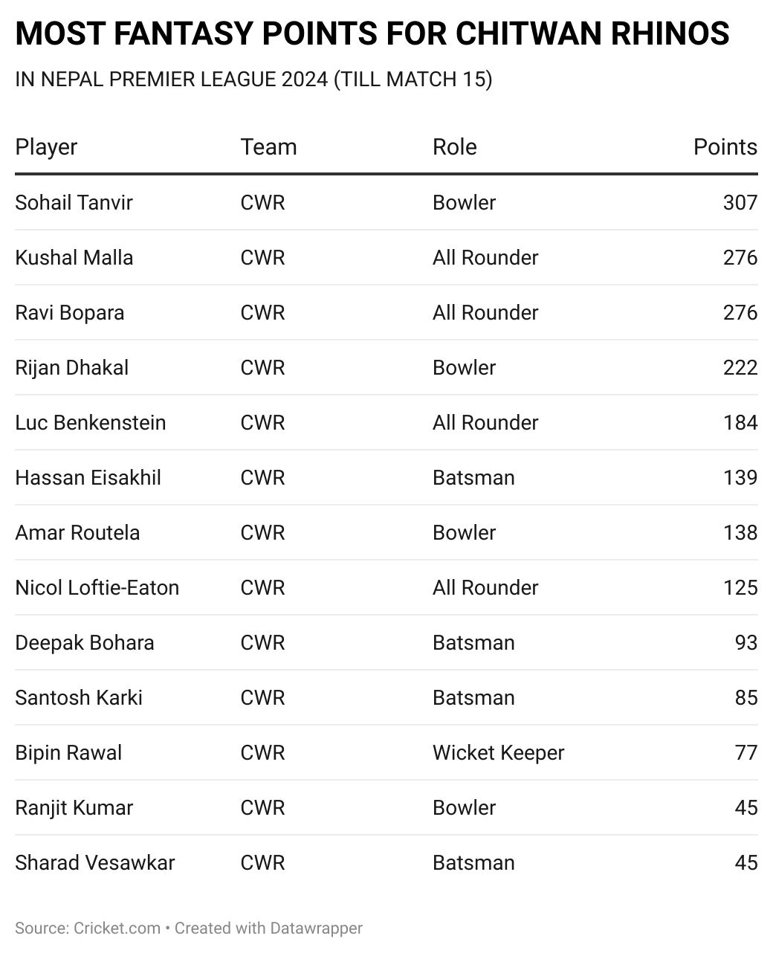Click Sharad Vesawkar's player name
The image size is (773, 953).
[x=94, y=862]
